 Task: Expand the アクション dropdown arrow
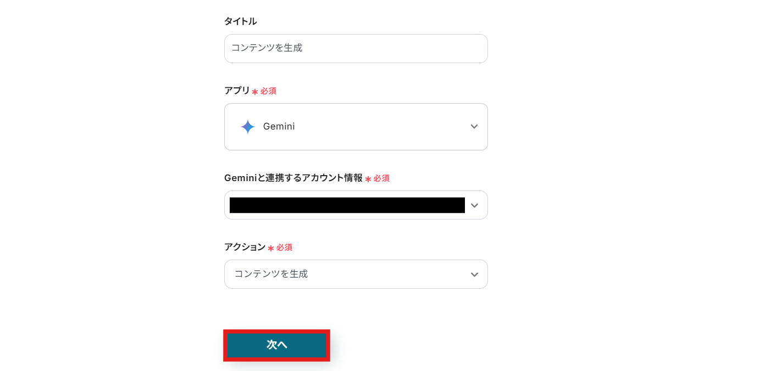[474, 274]
